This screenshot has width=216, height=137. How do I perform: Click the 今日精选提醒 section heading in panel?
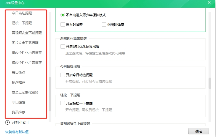pyautogui.click(x=70, y=67)
